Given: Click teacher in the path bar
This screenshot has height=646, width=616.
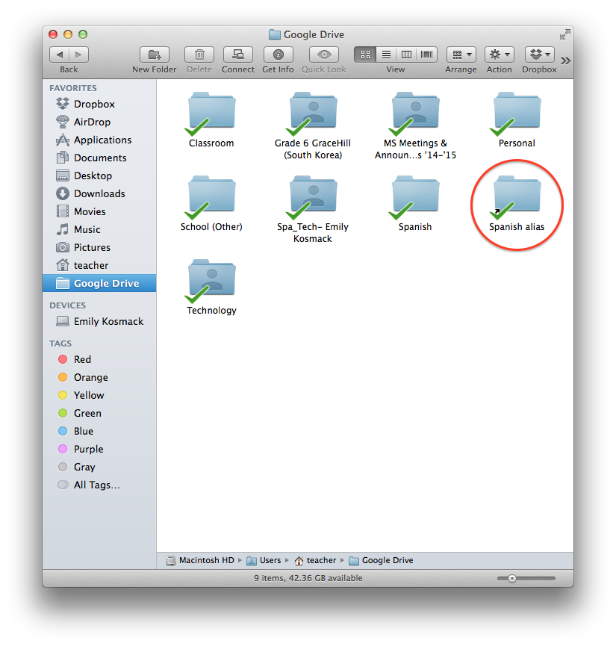Looking at the screenshot, I should click(x=315, y=561).
